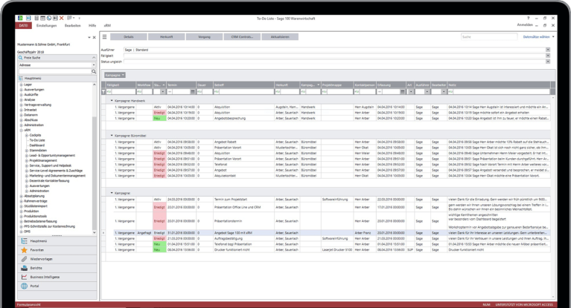Open the Adresse search type dropdown
Viewport: 571px width, 308px height.
(94, 65)
